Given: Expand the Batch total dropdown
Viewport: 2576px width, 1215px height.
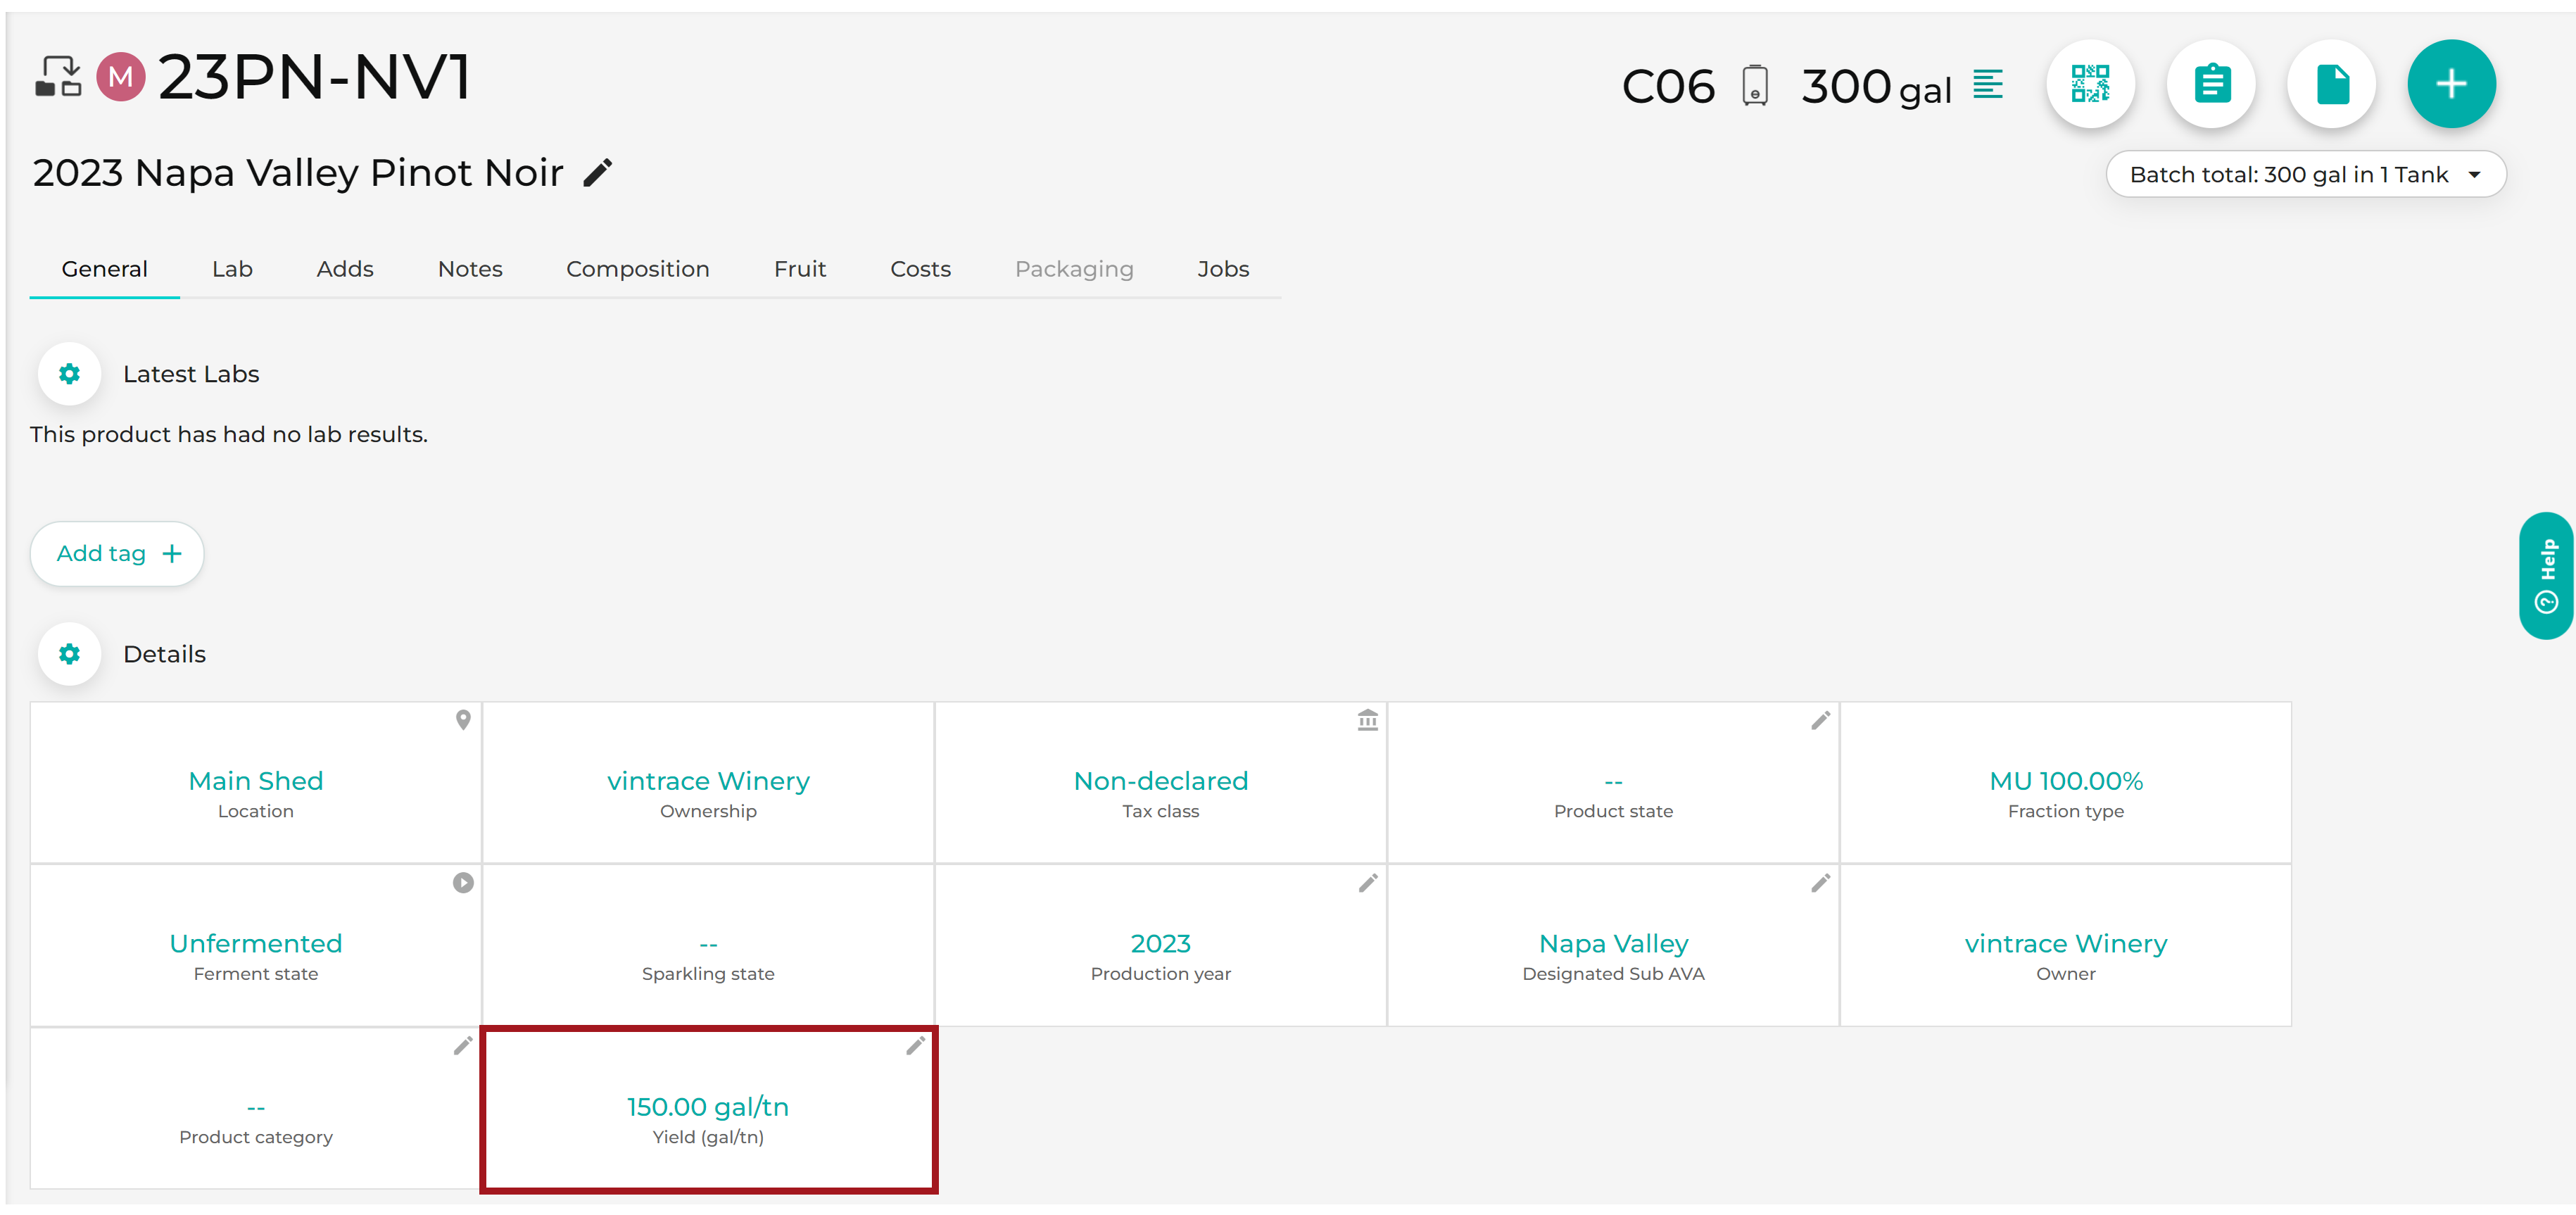Looking at the screenshot, I should (2305, 175).
